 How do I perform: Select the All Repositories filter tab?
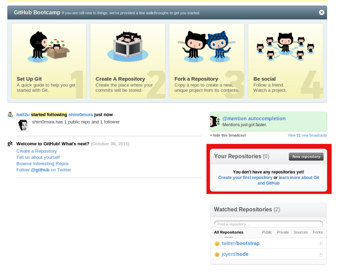(228, 232)
